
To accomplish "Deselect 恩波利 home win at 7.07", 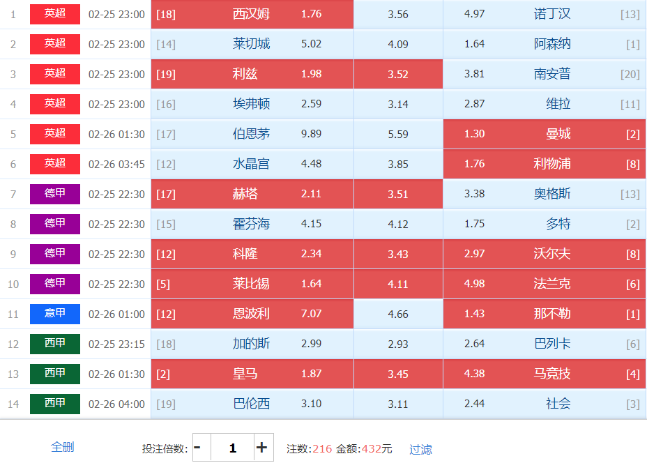I will (x=252, y=314).
